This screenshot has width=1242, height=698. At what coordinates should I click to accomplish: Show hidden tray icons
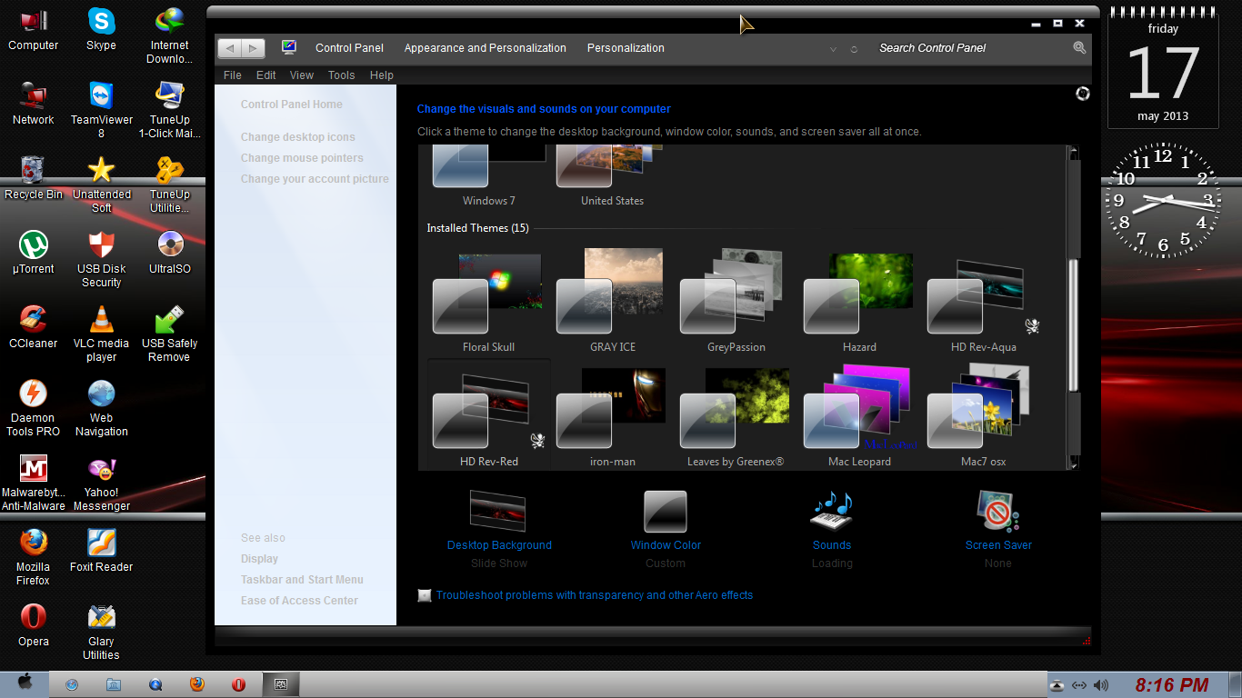pos(1057,685)
